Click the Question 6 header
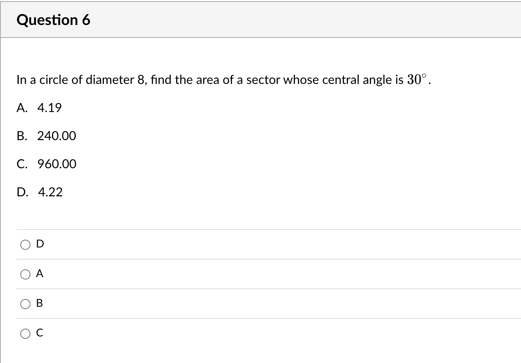 coord(54,20)
